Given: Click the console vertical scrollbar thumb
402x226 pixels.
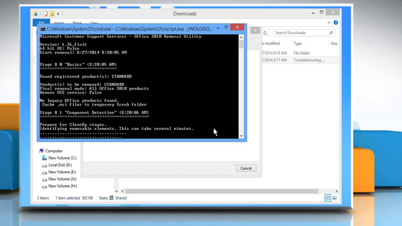Looking at the screenshot, I should coord(241,44).
